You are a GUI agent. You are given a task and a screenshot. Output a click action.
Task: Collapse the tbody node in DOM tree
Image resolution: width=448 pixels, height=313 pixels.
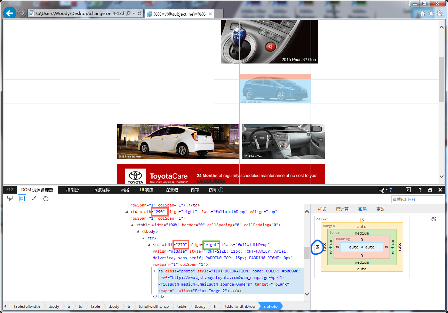[138, 231]
